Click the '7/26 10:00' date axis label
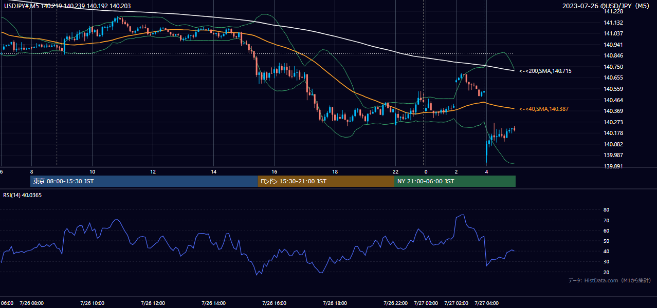657x308 pixels. [x=92, y=303]
